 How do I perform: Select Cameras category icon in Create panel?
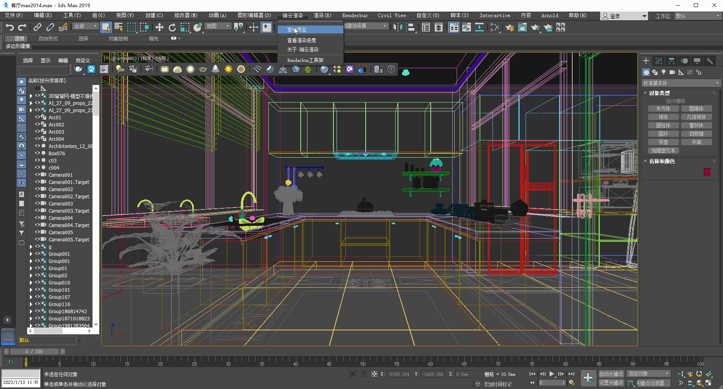(672, 72)
